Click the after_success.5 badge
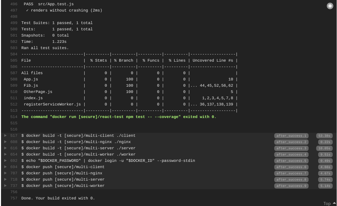Image resolution: width=337 pixels, height=206 pixels. [291, 161]
